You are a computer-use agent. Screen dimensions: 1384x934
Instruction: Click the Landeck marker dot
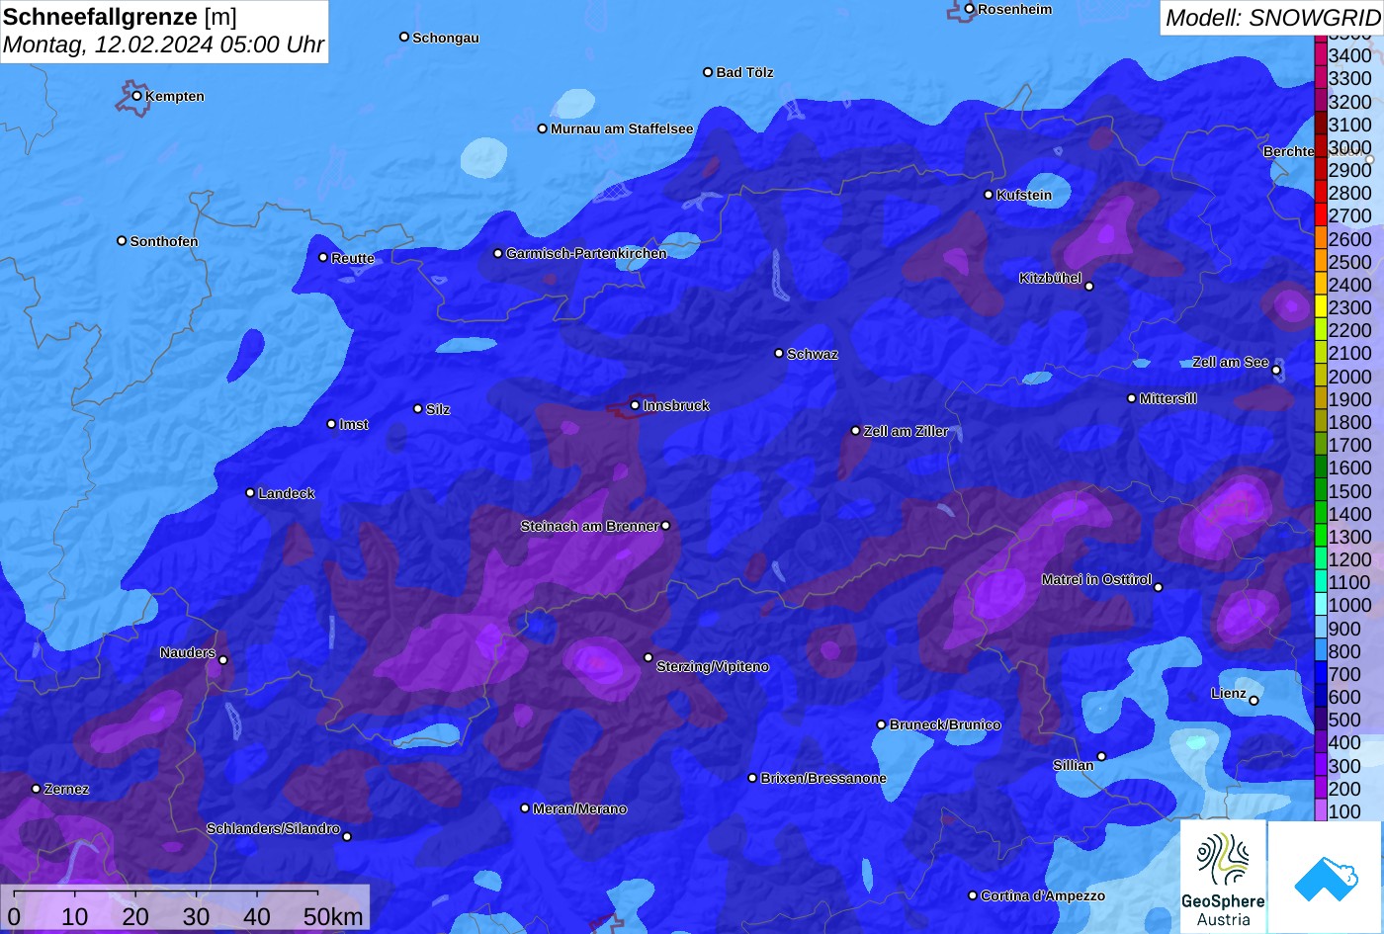pos(250,492)
